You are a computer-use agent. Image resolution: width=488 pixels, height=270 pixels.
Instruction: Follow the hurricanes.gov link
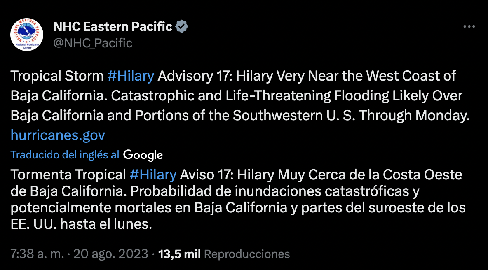58,135
